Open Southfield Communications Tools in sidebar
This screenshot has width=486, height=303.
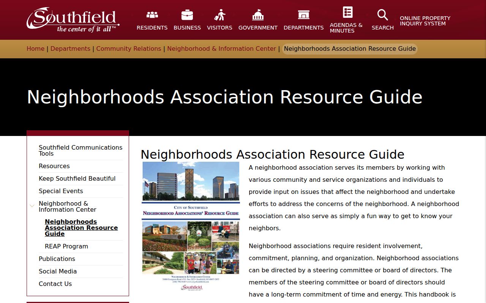click(80, 150)
